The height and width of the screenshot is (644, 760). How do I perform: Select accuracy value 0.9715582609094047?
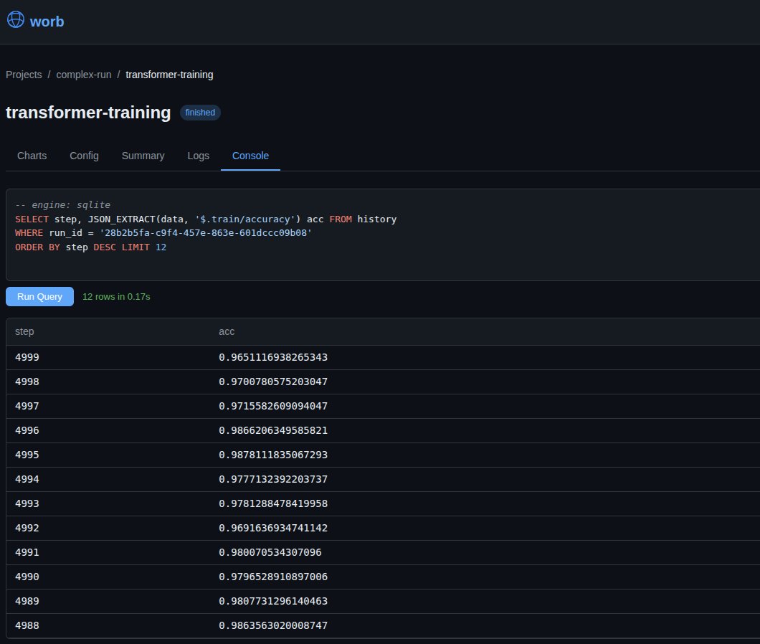[273, 406]
